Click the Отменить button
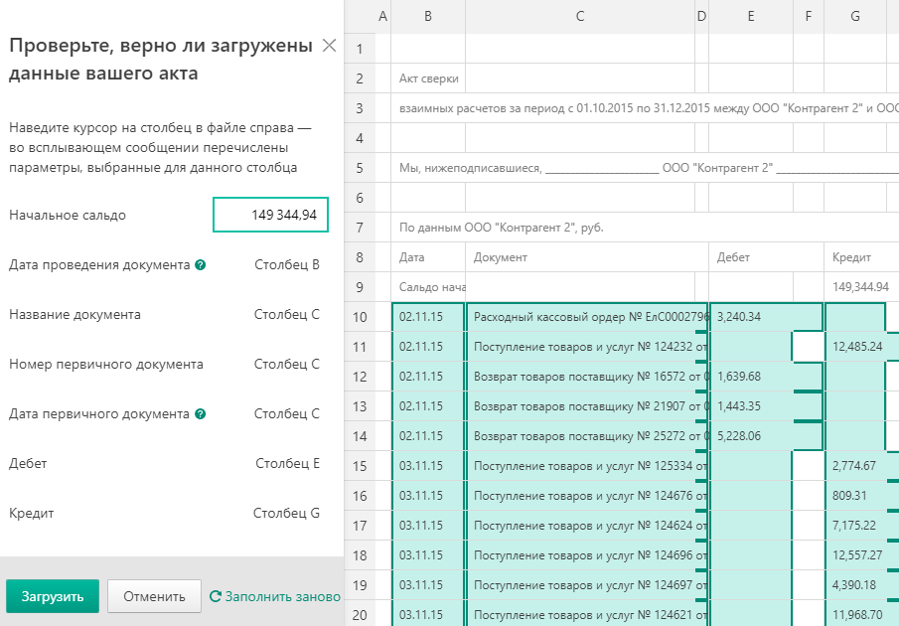This screenshot has height=626, width=899. pyautogui.click(x=154, y=596)
